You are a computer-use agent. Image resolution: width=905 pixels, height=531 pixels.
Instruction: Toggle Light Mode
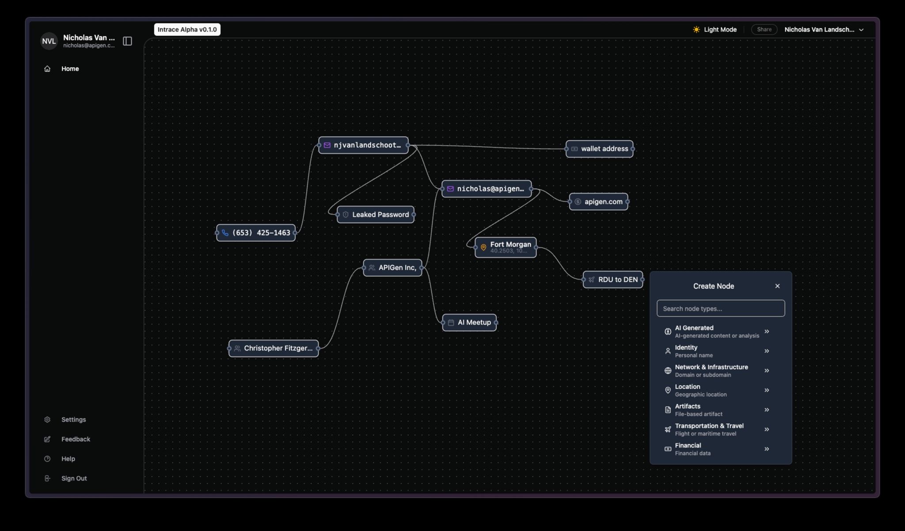coord(715,30)
